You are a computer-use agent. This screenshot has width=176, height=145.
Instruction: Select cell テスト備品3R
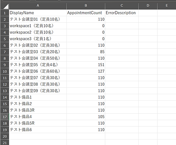coord(38,110)
